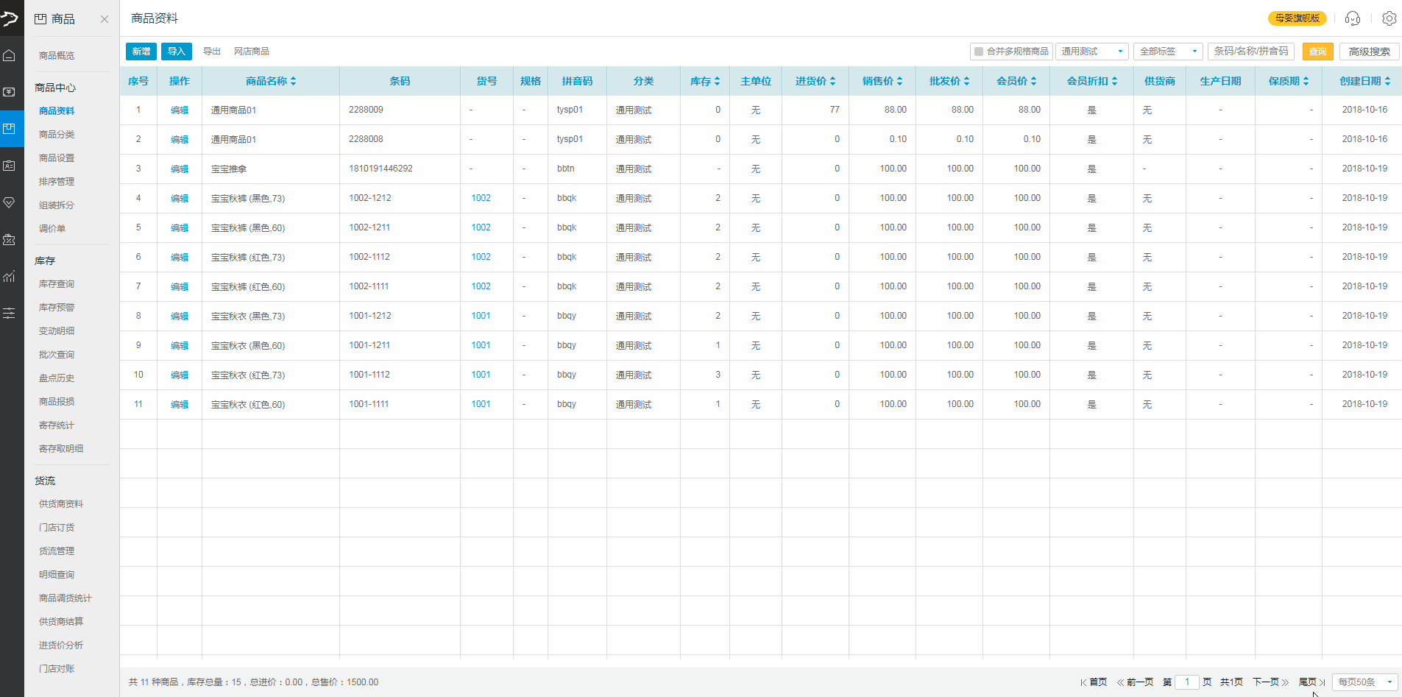This screenshot has width=1402, height=697.
Task: Open 商品分类 in sidebar
Action: [x=57, y=135]
